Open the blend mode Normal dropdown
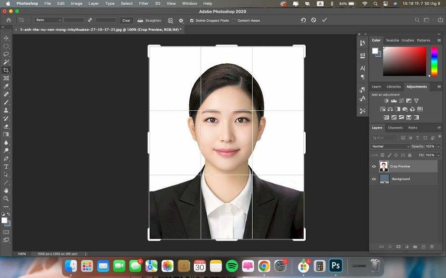 390,146
